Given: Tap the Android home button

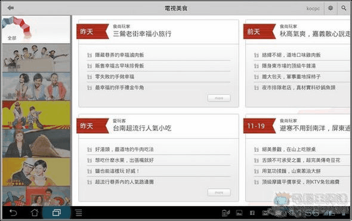Looking at the screenshot, I should point(35,213).
